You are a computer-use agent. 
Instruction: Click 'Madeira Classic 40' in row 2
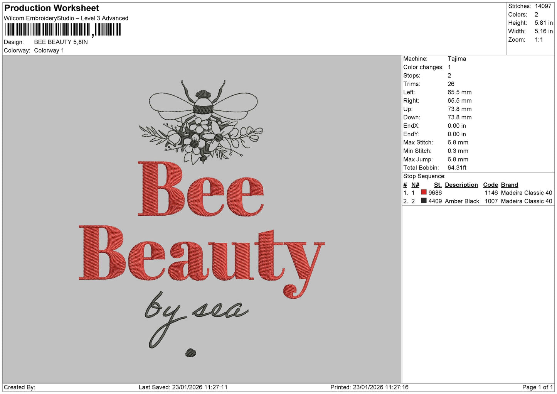(526, 201)
